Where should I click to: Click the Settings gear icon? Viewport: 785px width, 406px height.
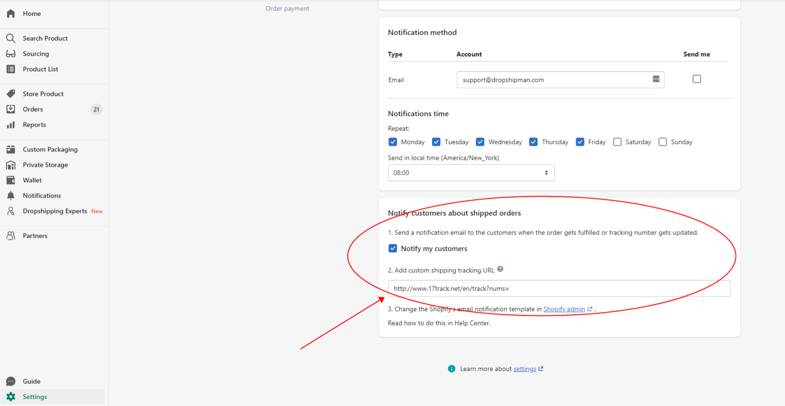(x=11, y=397)
